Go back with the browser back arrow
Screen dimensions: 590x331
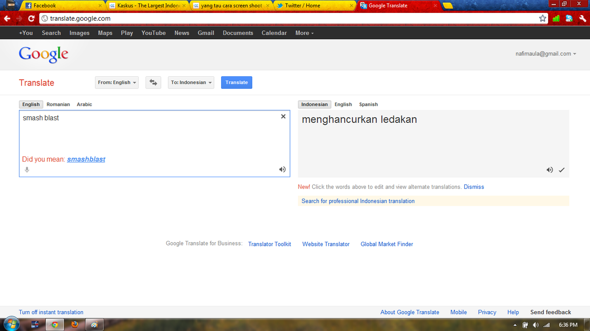pyautogui.click(x=7, y=18)
